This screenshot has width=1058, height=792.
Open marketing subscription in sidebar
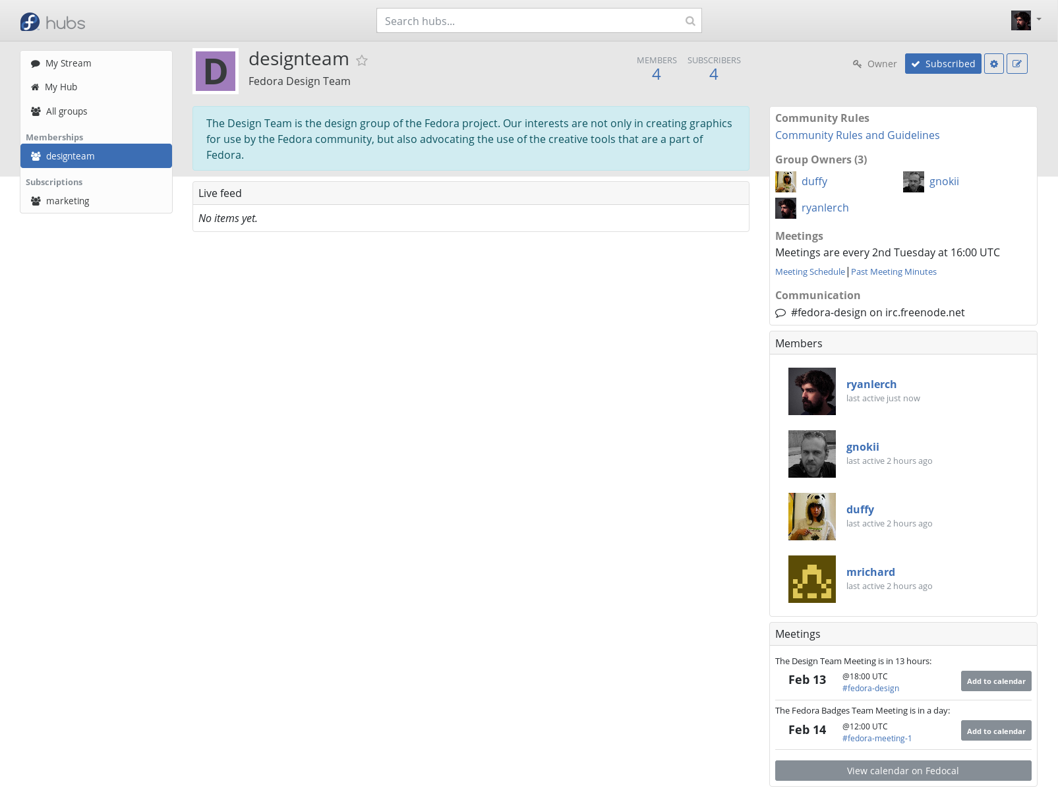coord(96,201)
